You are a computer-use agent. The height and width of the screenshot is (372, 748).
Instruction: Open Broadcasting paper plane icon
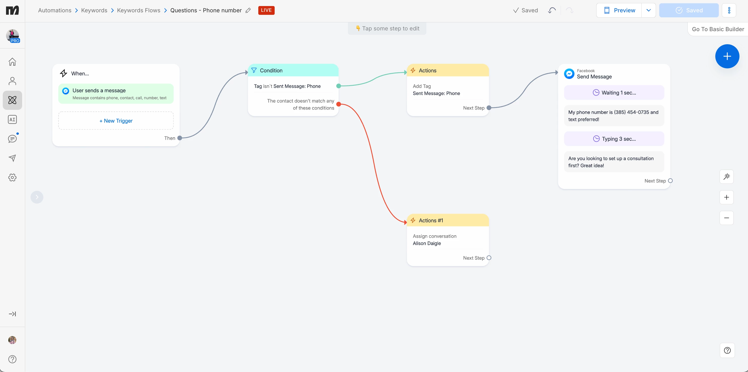tap(12, 158)
